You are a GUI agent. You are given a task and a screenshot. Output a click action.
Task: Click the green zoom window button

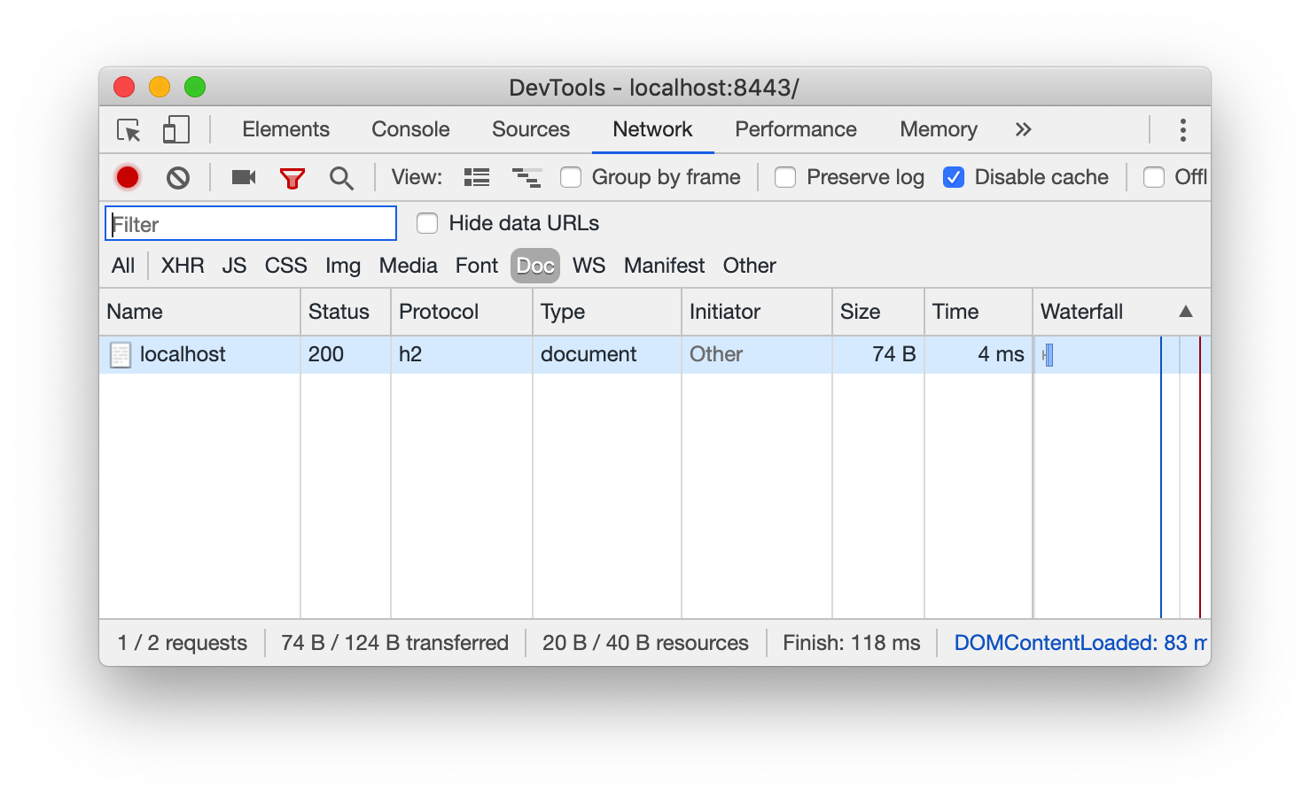(195, 87)
